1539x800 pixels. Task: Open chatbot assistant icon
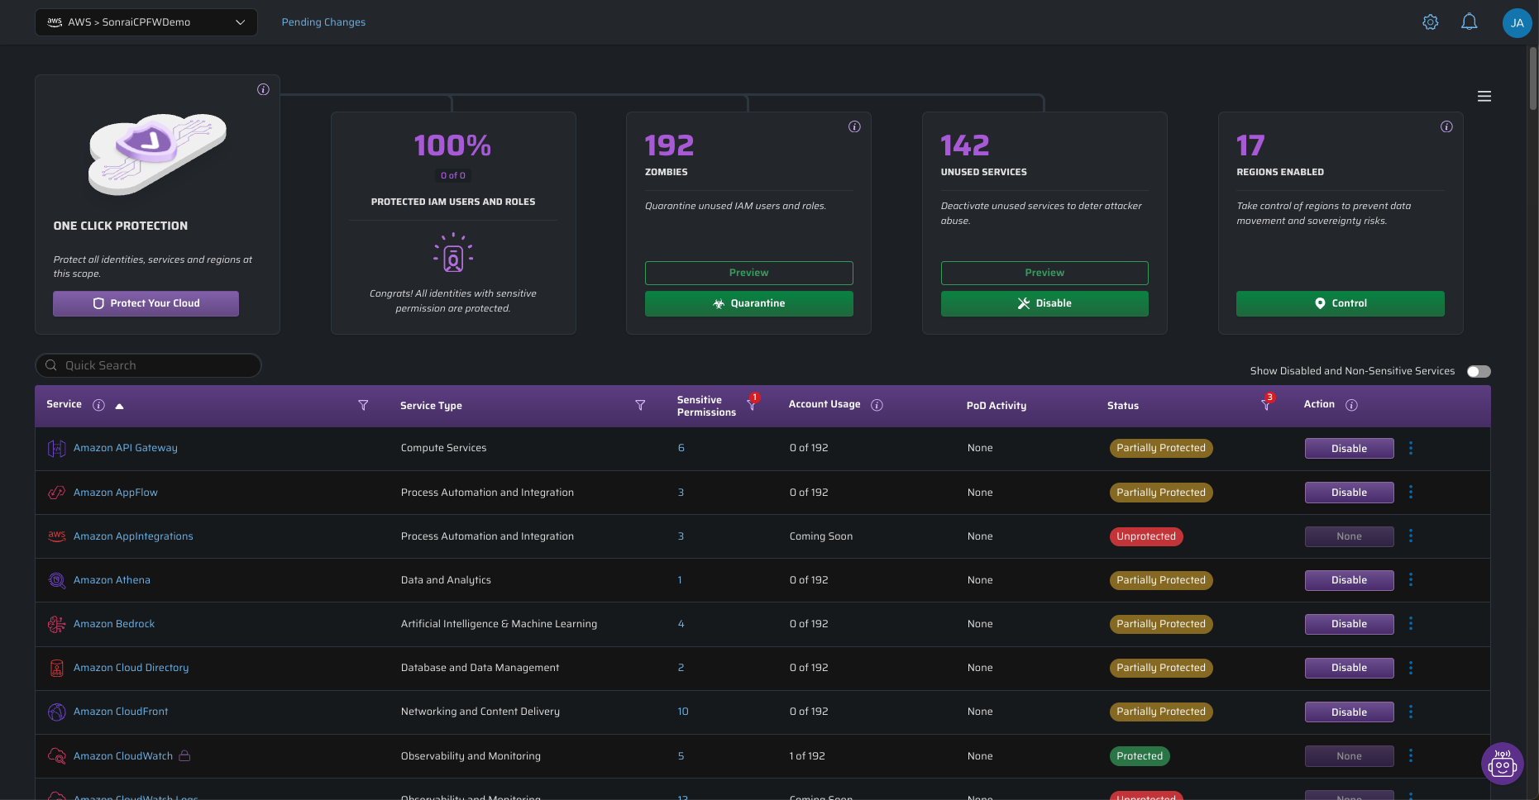[1502, 763]
